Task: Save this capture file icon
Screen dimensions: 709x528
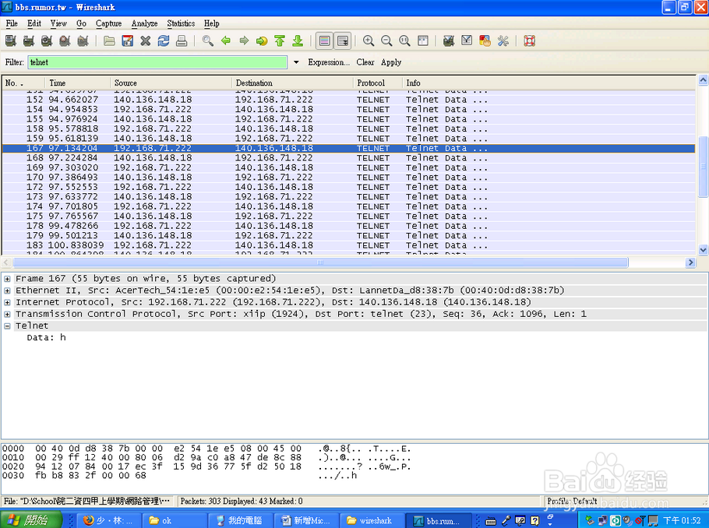Action: pos(128,41)
